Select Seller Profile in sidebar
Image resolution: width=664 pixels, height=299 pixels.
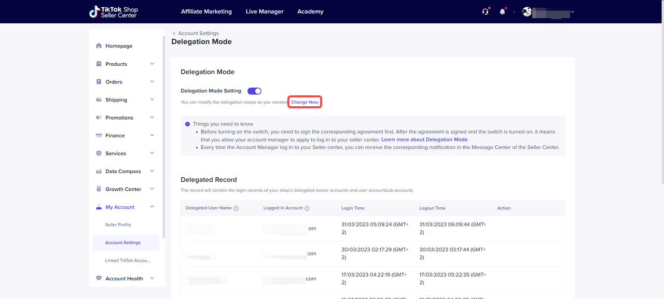(x=118, y=225)
